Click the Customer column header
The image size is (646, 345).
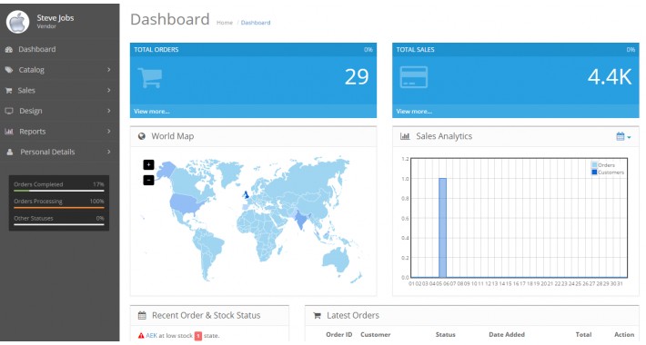(376, 335)
